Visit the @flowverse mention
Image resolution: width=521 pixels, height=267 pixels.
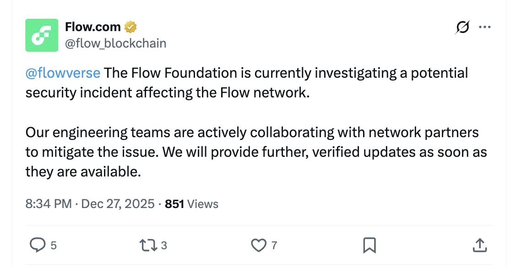(x=63, y=72)
